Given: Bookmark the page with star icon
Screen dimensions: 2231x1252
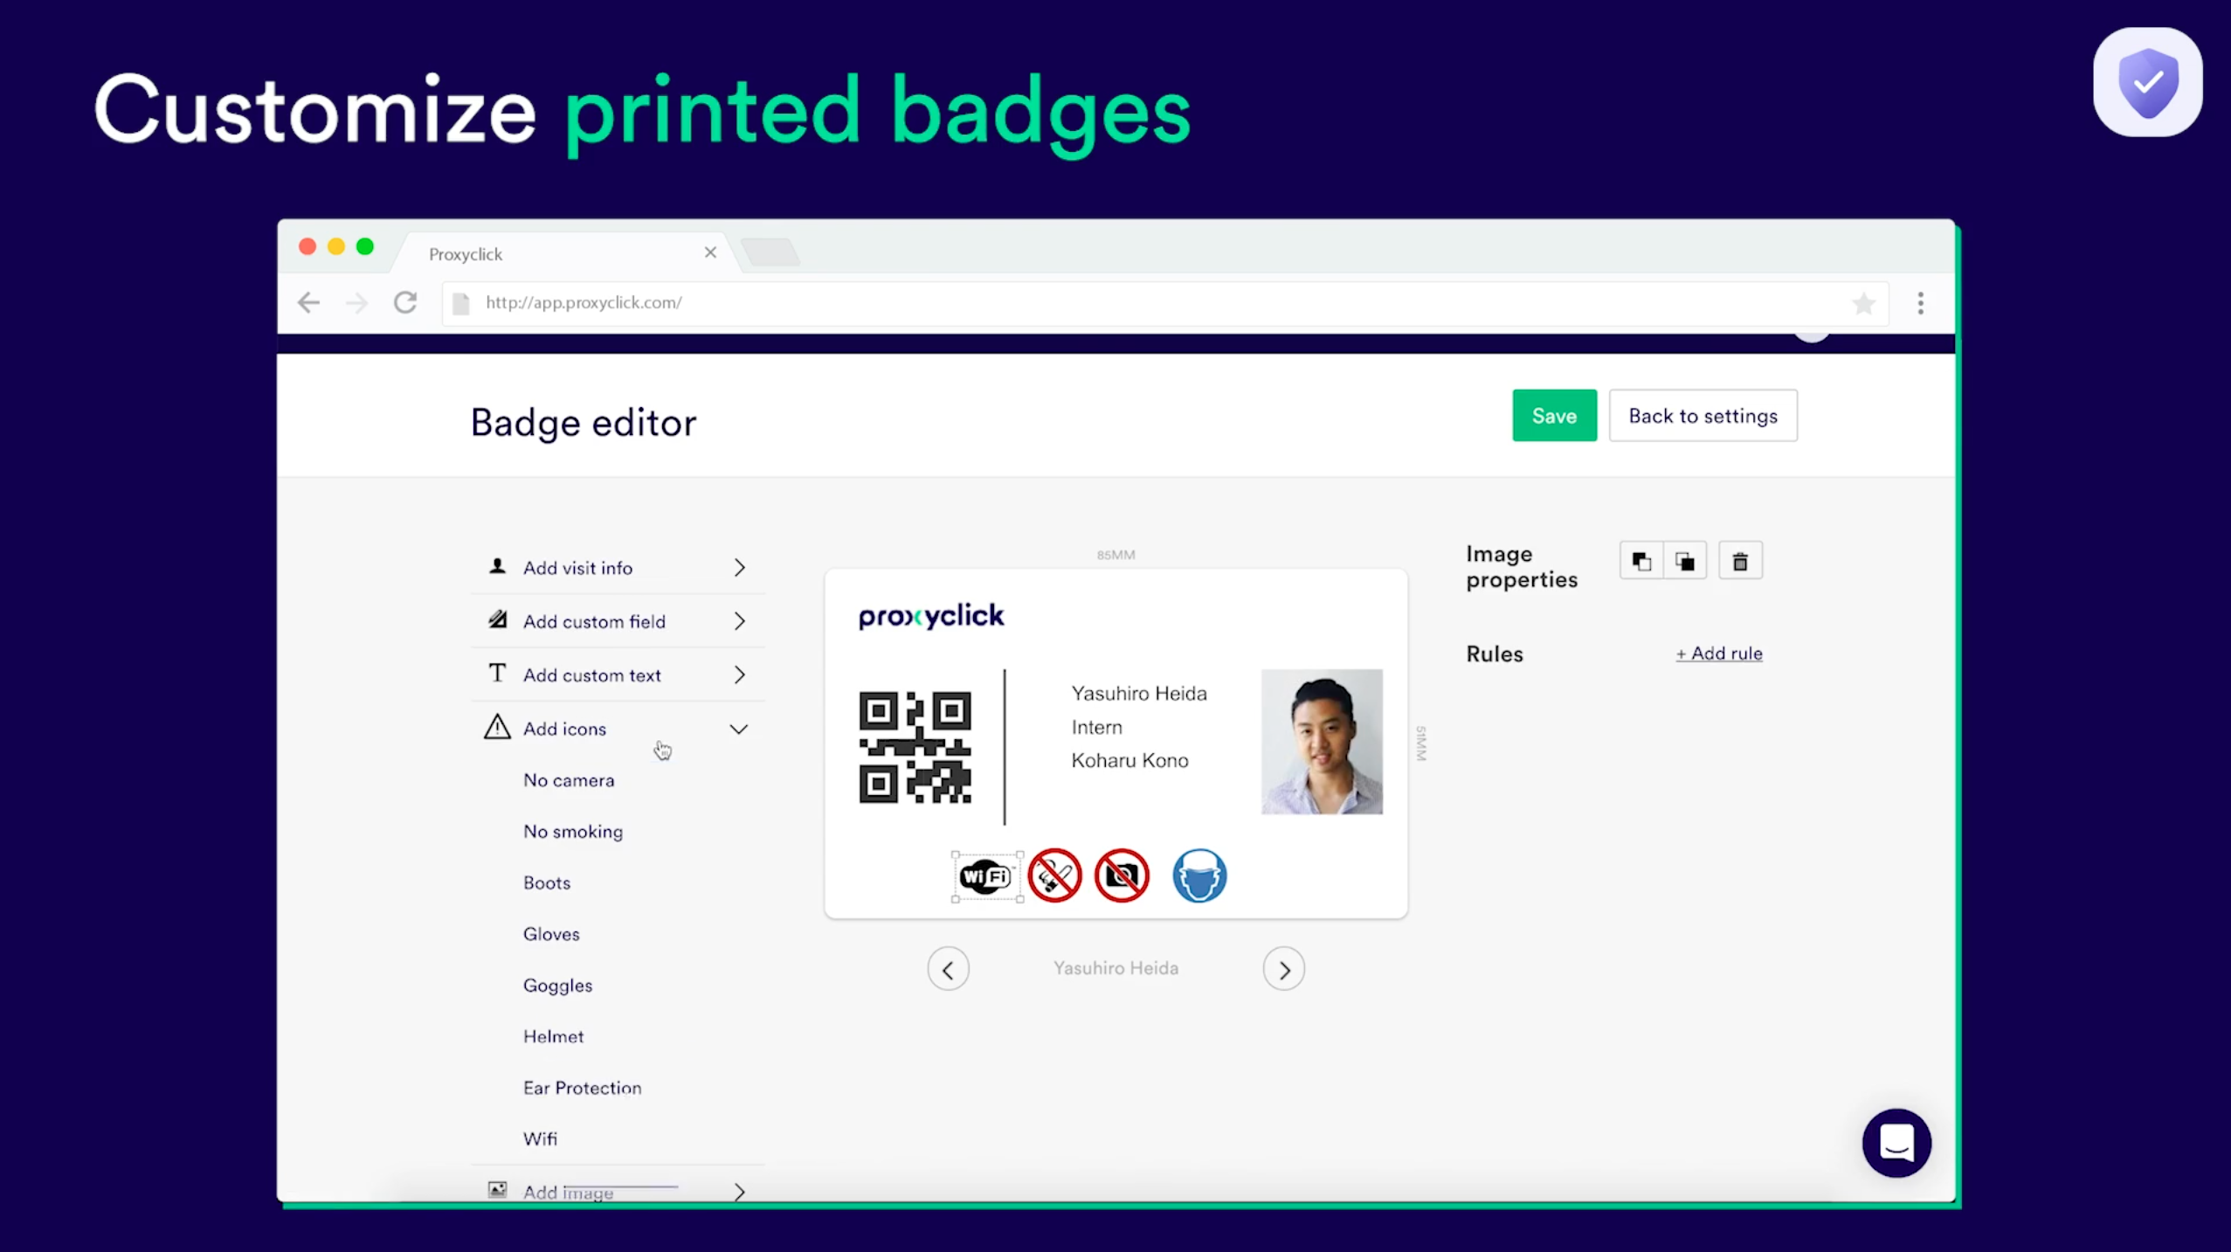Looking at the screenshot, I should [x=1863, y=303].
